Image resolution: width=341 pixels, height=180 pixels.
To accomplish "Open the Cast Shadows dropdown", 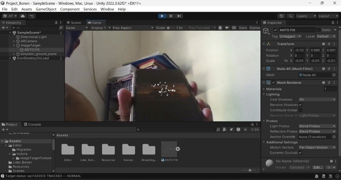I will 317,99.
